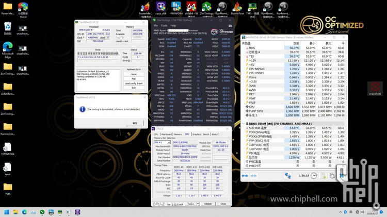Show hidden tray icons chevron
Screen dimensions: 387x217
point(341,212)
